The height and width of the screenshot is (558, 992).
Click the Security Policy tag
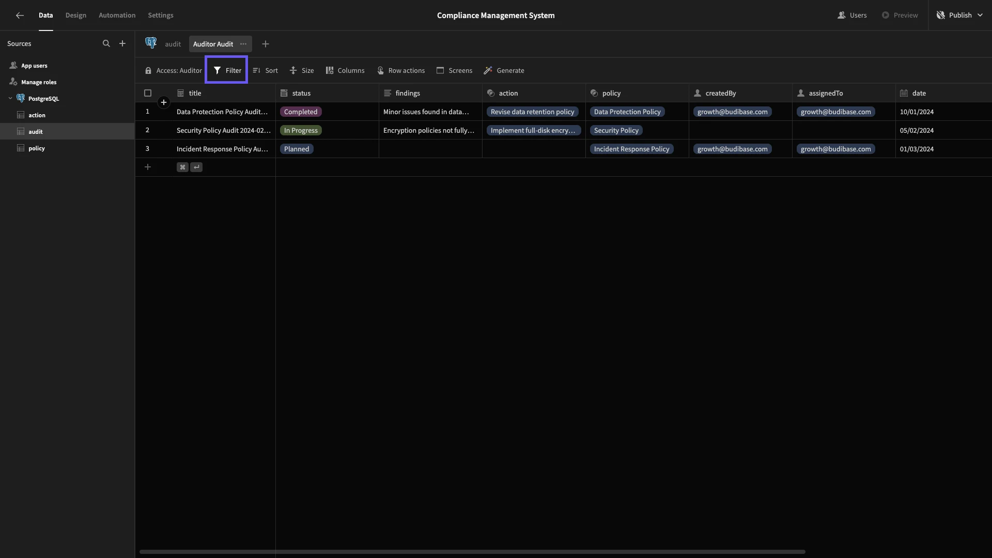(x=616, y=131)
